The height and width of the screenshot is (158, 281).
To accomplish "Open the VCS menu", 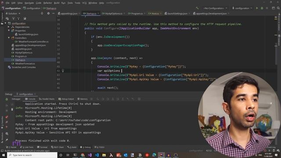I will [x=84, y=3].
